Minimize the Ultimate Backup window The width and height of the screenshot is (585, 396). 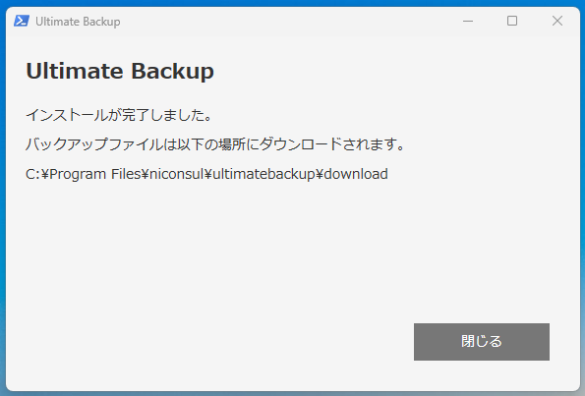click(468, 22)
